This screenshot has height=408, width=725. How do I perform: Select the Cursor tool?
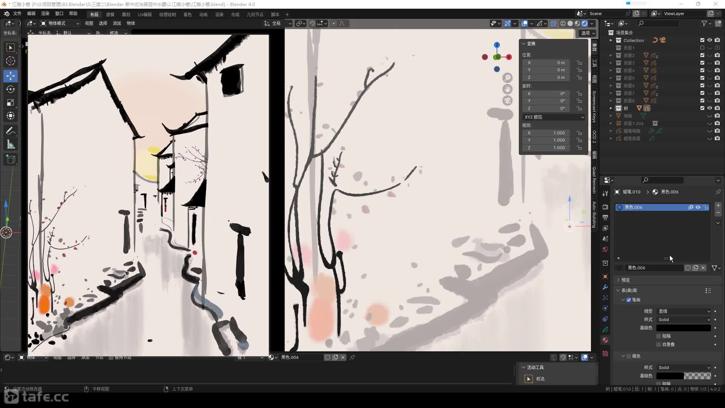pyautogui.click(x=11, y=61)
